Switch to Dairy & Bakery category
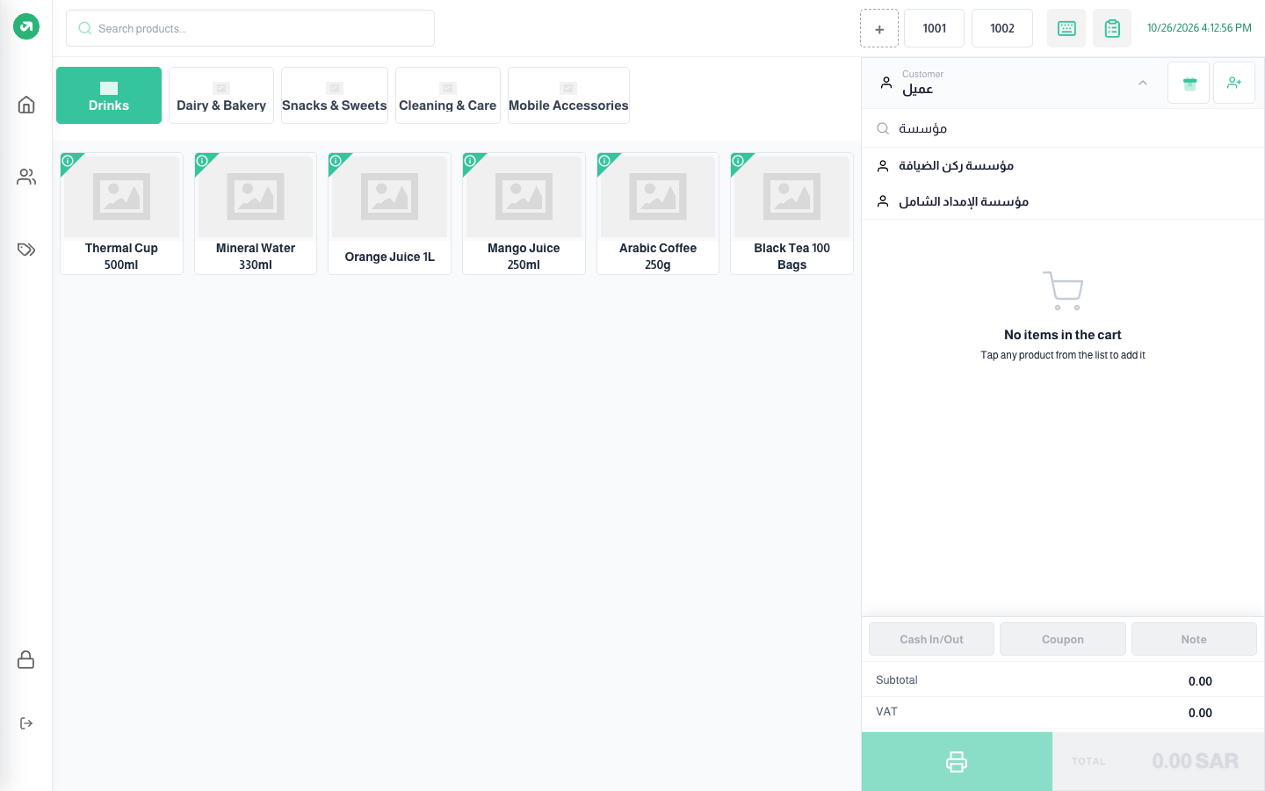This screenshot has height=791, width=1265. (221, 95)
